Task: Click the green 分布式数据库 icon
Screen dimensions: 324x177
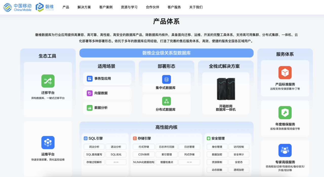Action: coord(166,101)
